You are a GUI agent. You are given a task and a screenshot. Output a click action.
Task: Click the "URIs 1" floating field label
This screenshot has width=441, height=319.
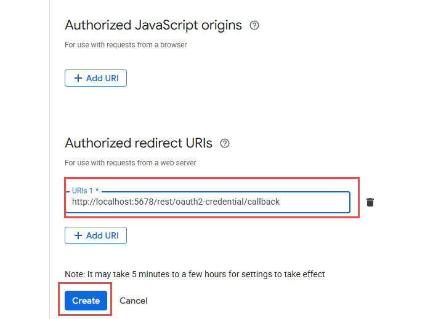coord(84,191)
